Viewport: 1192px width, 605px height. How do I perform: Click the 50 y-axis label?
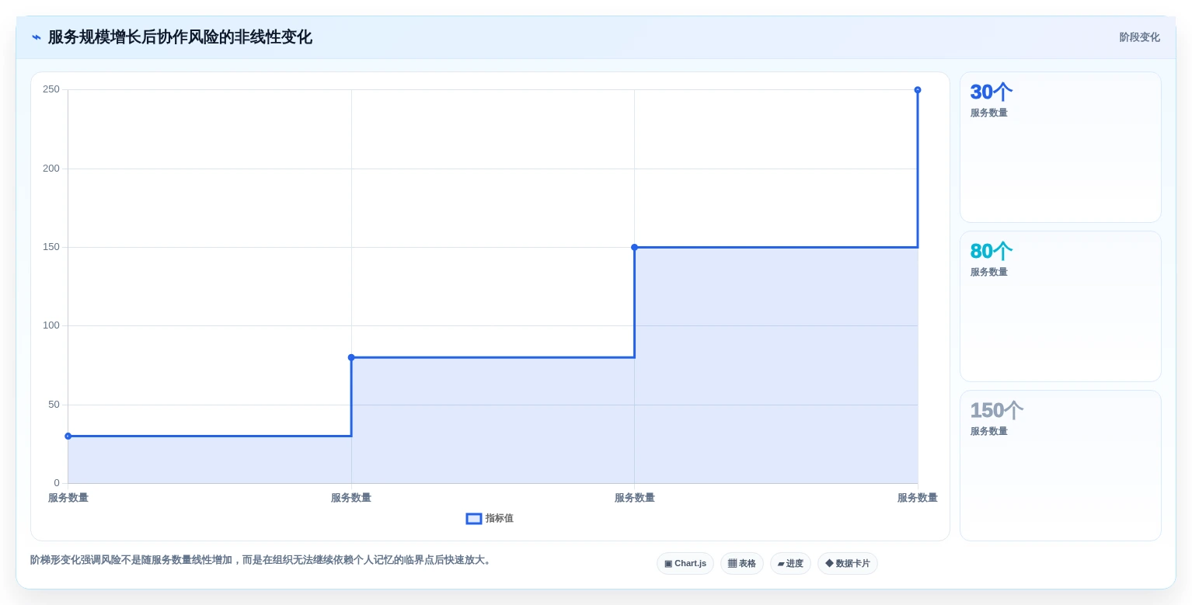(x=54, y=405)
